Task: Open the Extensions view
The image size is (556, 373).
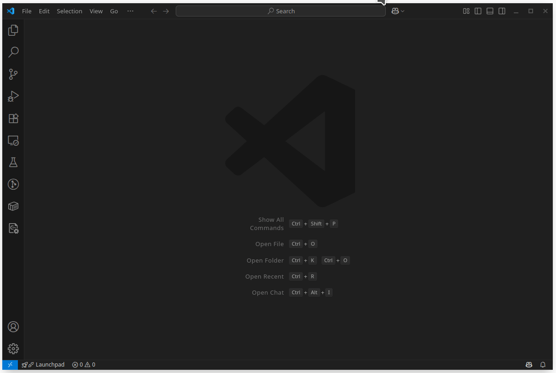Action: click(x=13, y=118)
